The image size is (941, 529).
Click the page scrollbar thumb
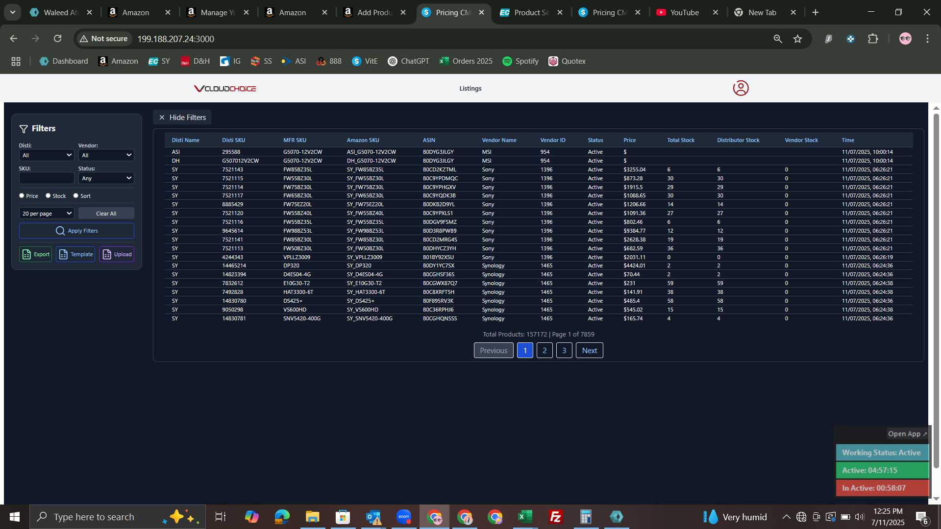tap(936, 291)
